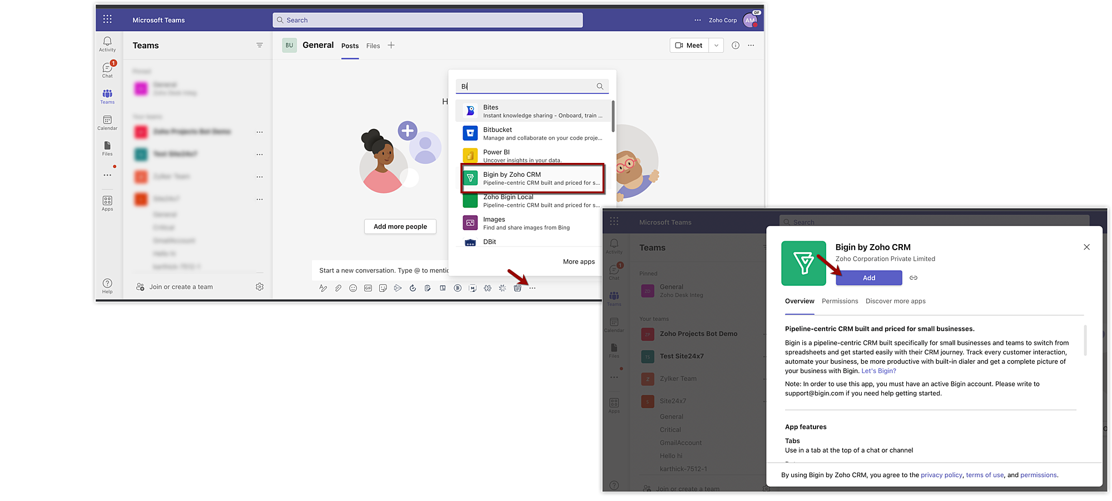Click the Attach paperclip icon

click(338, 288)
